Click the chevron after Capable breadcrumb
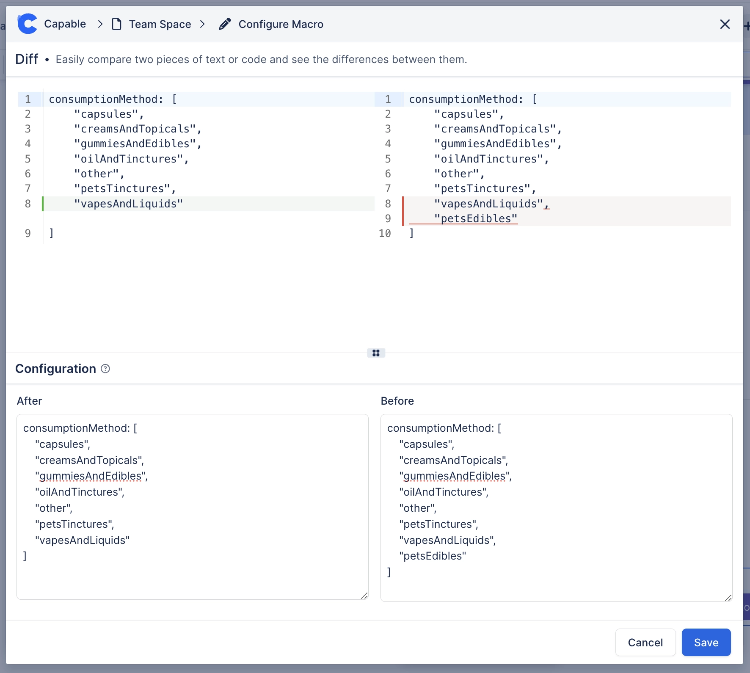The image size is (750, 673). (x=100, y=24)
